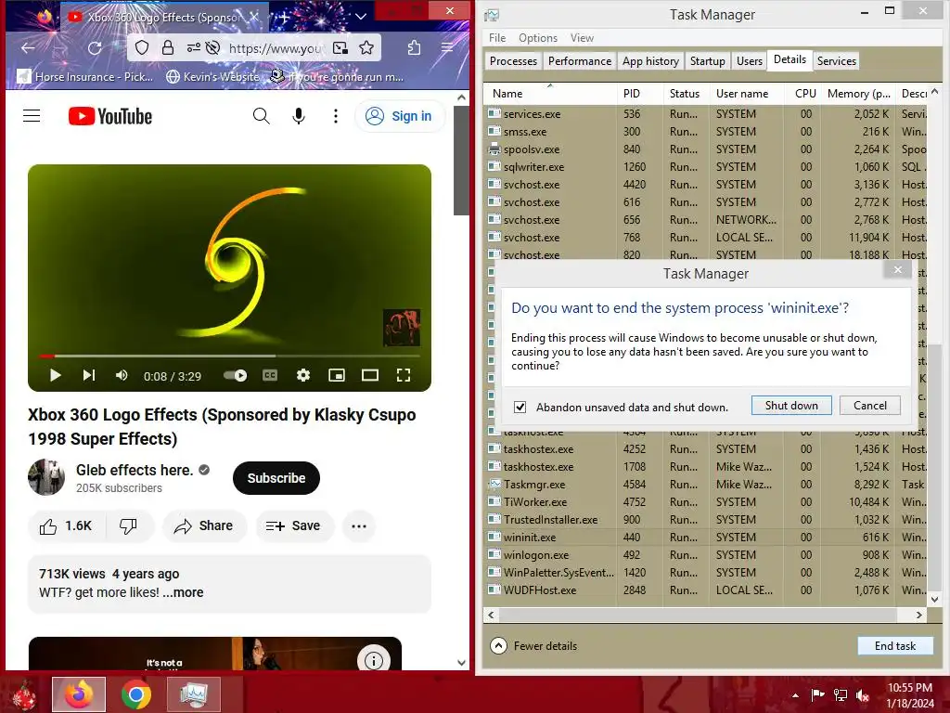950x713 pixels.
Task: Open Firefox tracking protection shield
Action: coord(142,48)
